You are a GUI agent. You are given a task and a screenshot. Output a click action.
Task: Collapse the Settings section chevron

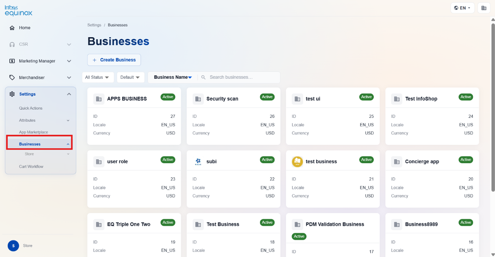coord(69,94)
